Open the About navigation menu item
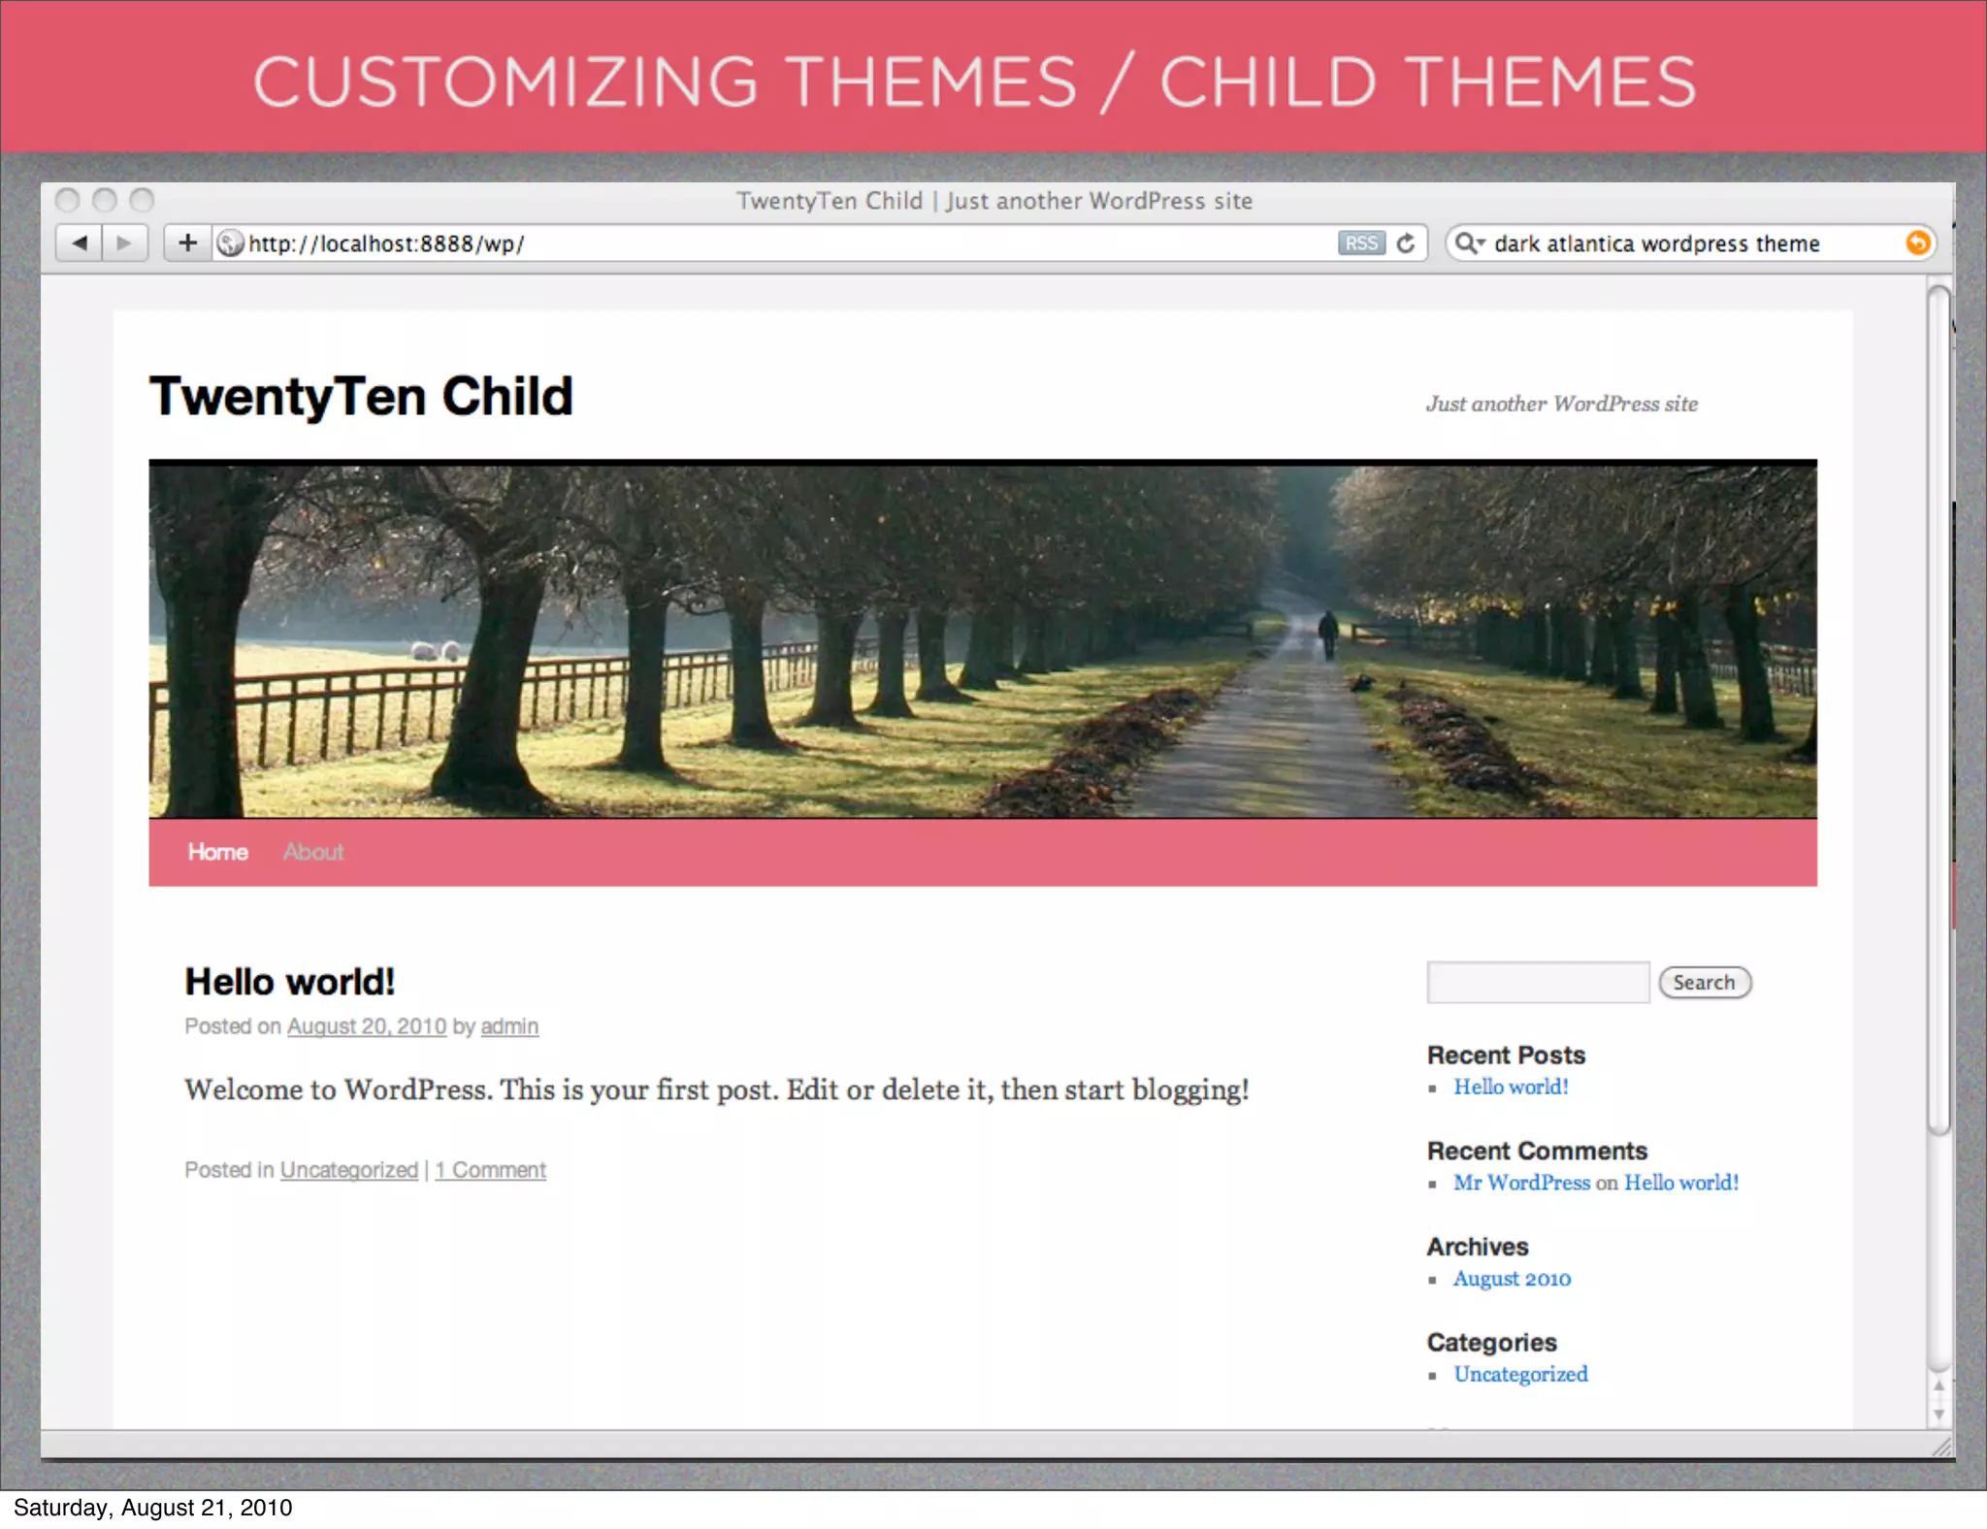This screenshot has height=1529, width=1987. pos(313,852)
